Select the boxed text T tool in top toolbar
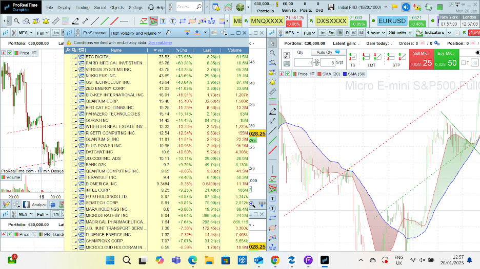480x269 pixels. pos(163,21)
